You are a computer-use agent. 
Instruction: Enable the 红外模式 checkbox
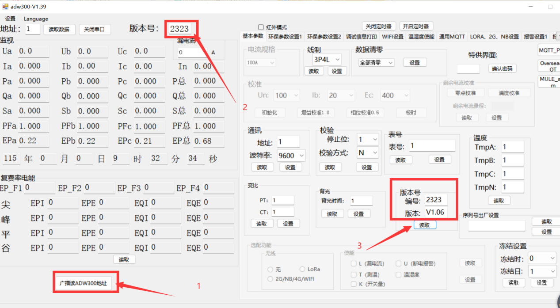(x=261, y=27)
